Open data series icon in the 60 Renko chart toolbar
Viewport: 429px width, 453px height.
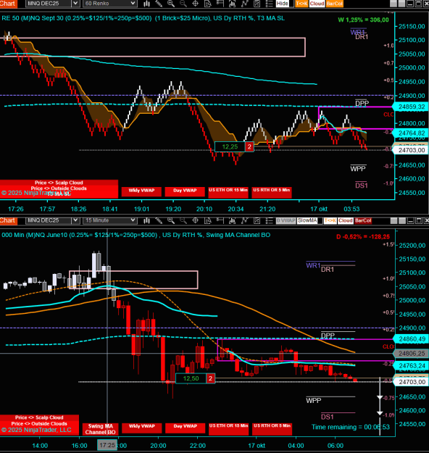pos(232,4)
